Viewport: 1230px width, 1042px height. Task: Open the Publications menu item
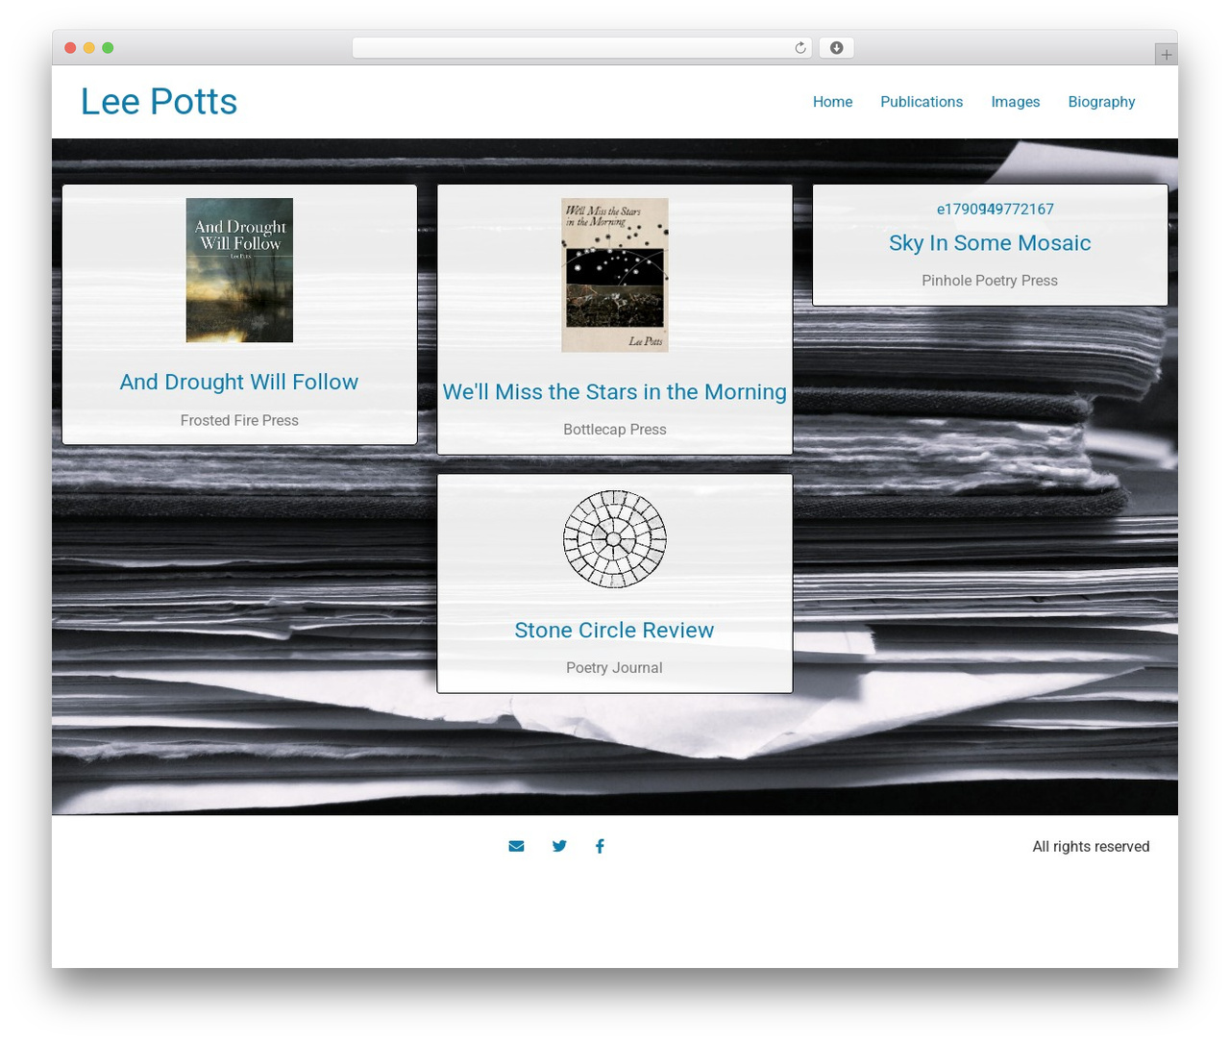point(922,102)
